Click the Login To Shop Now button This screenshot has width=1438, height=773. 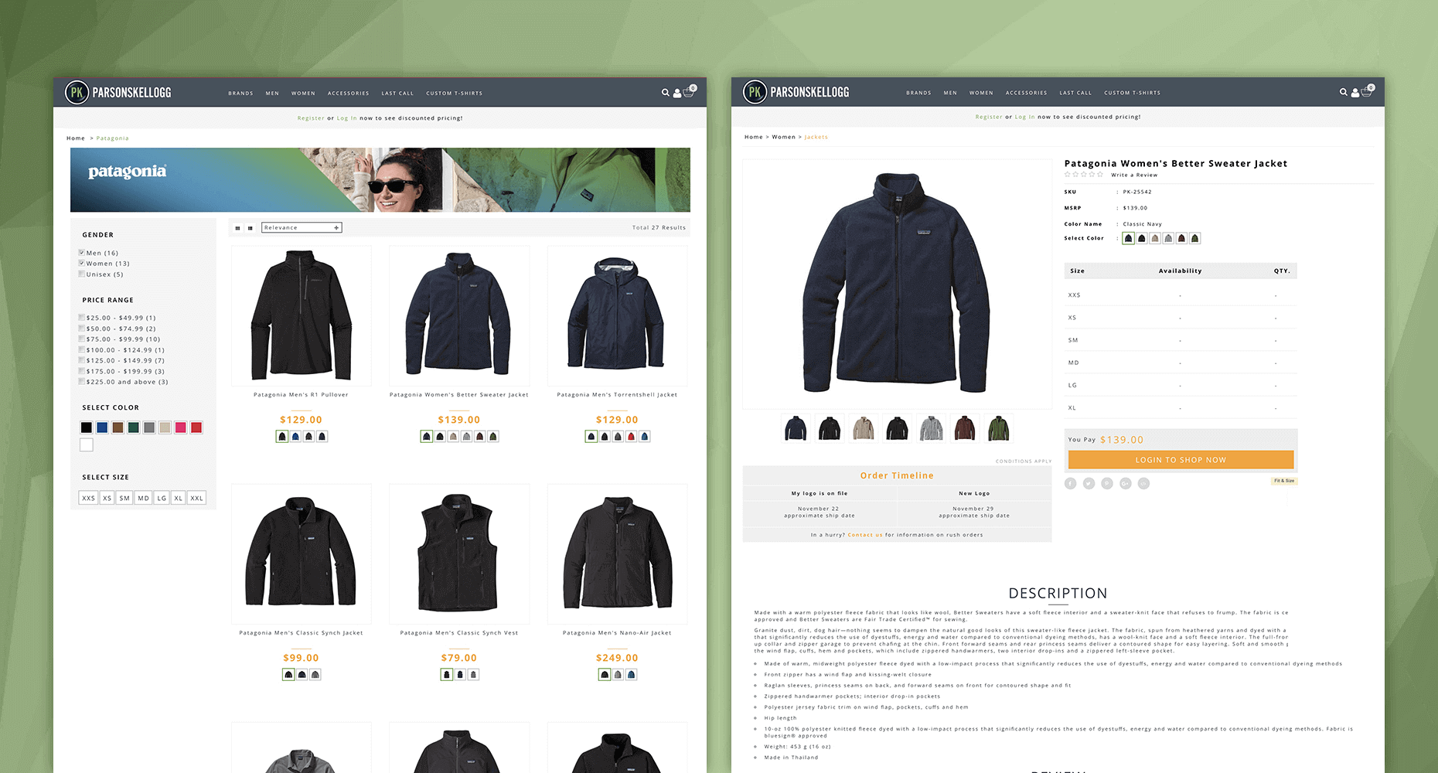(x=1181, y=460)
